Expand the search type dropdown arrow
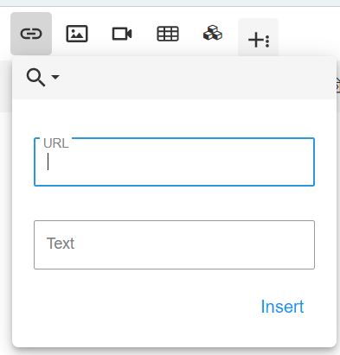Image resolution: width=340 pixels, height=355 pixels. point(55,77)
